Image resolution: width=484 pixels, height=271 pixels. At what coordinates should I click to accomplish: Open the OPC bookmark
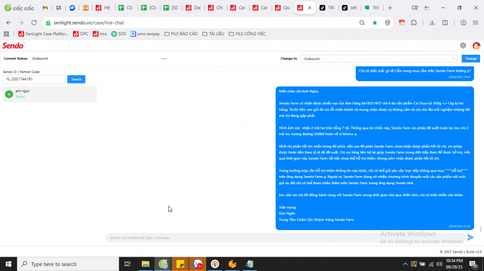[81, 34]
